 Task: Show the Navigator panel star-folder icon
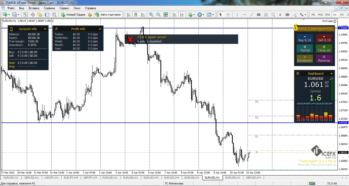(x=40, y=15)
